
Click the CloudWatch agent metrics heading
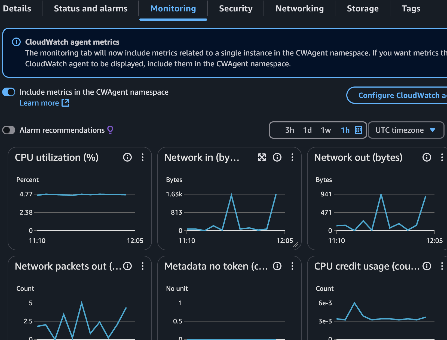(x=72, y=42)
